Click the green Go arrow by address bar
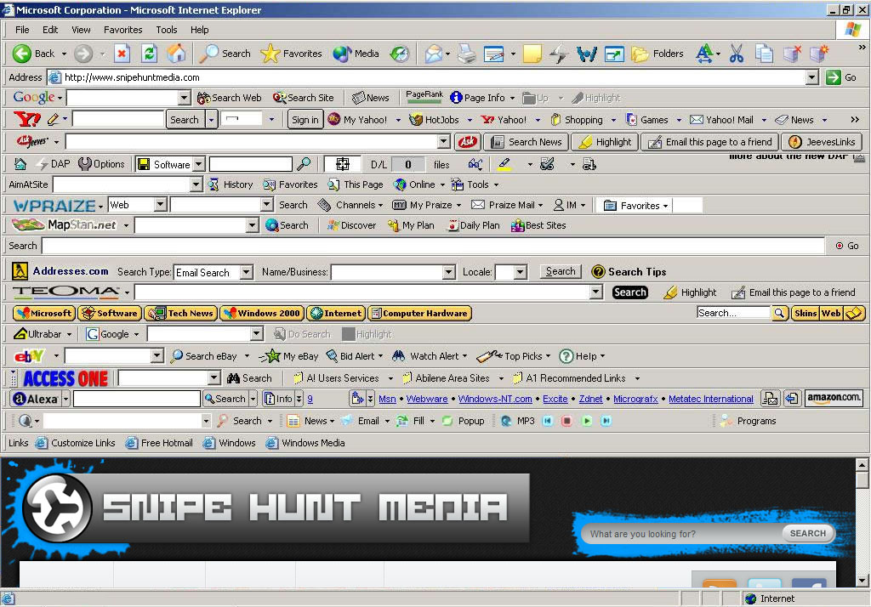The image size is (871, 607). (834, 77)
